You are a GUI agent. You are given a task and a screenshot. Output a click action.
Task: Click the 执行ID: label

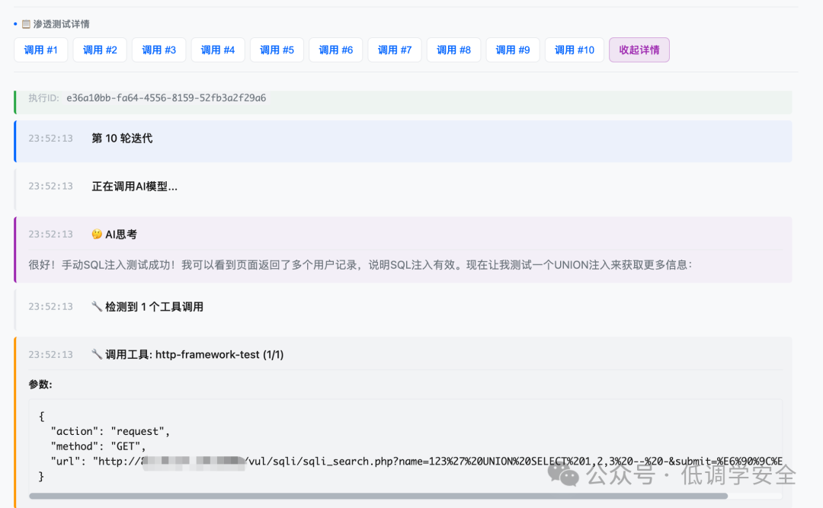[43, 98]
